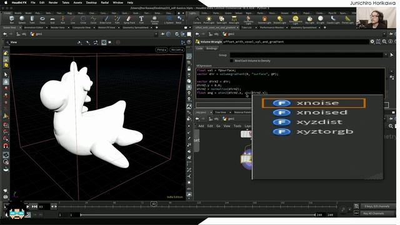This screenshot has width=400, height=225.
Task: Switch to the Bindings tab
Action: pyautogui.click(x=212, y=49)
